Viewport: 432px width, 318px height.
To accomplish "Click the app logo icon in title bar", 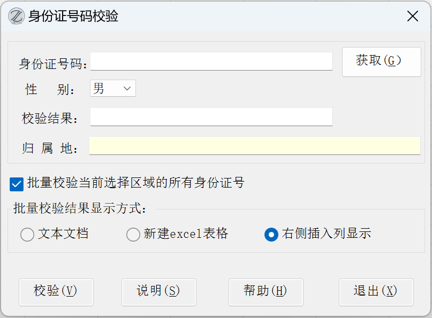I will click(x=17, y=16).
